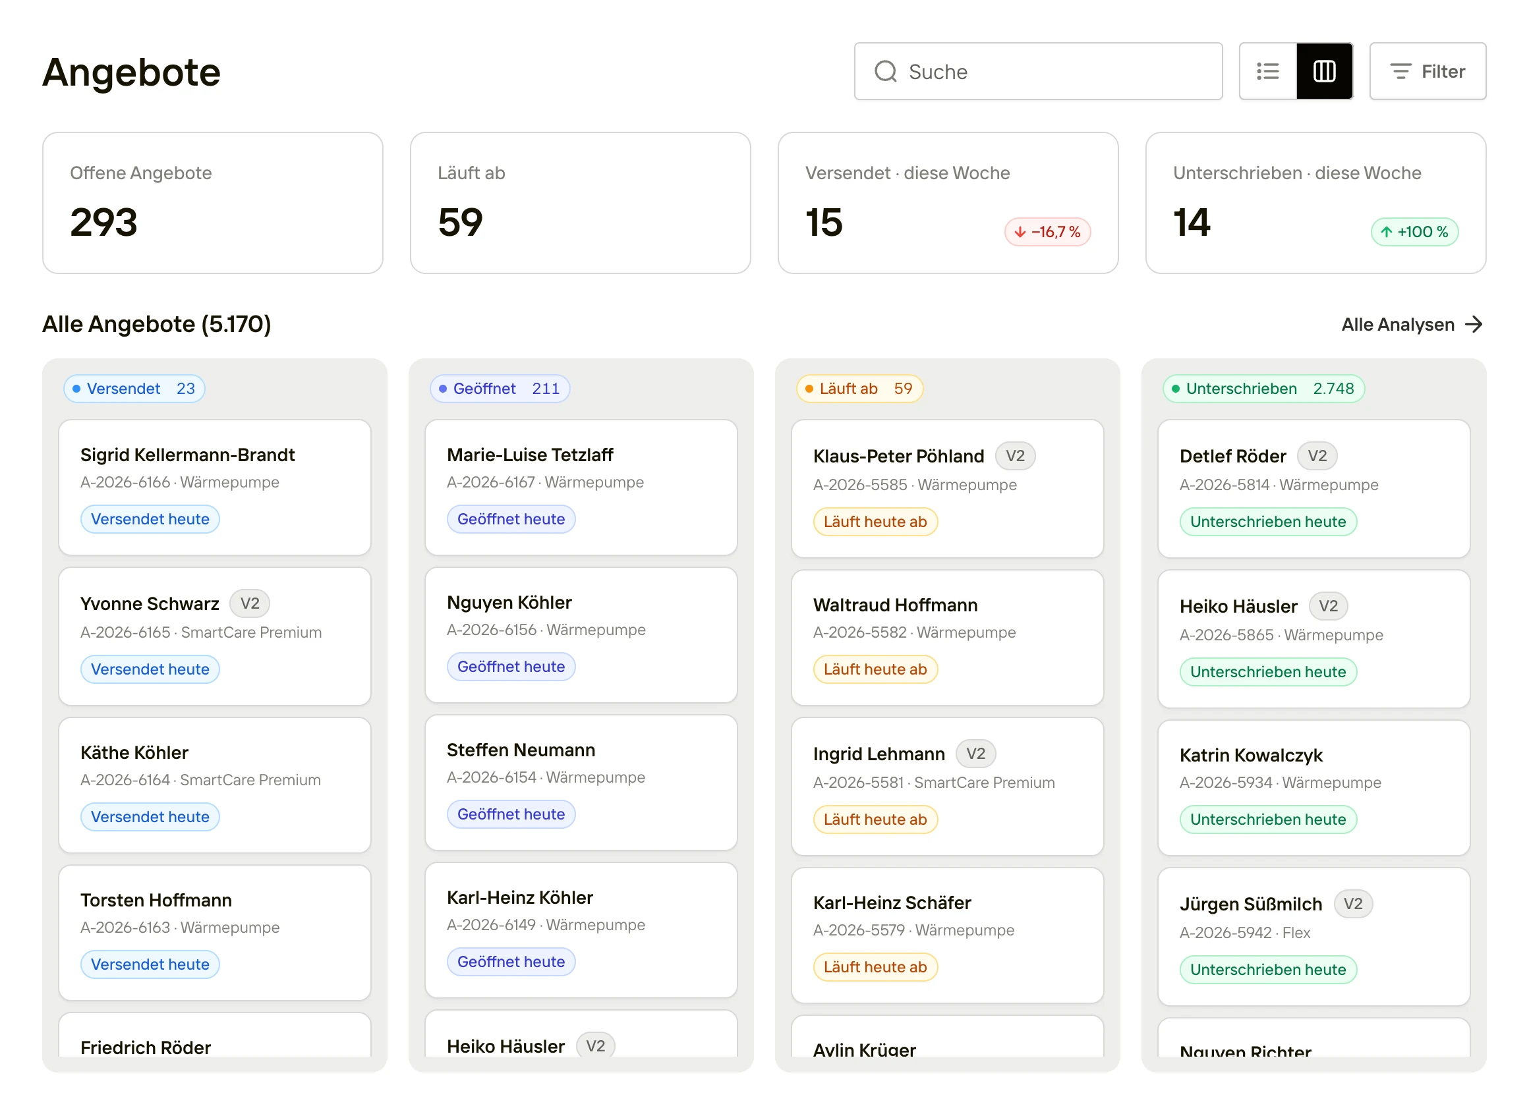1529x1112 pixels.
Task: Open the Läuft ab 59 summary card
Action: coord(580,203)
